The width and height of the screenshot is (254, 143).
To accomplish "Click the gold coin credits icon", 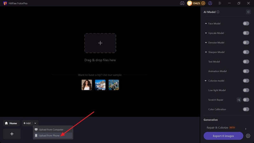I will pos(190,3).
